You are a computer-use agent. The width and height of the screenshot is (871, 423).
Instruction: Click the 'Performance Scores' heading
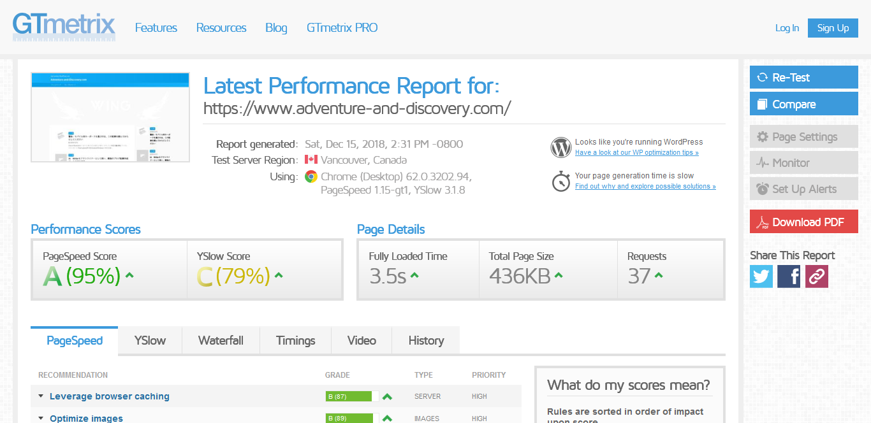point(85,229)
